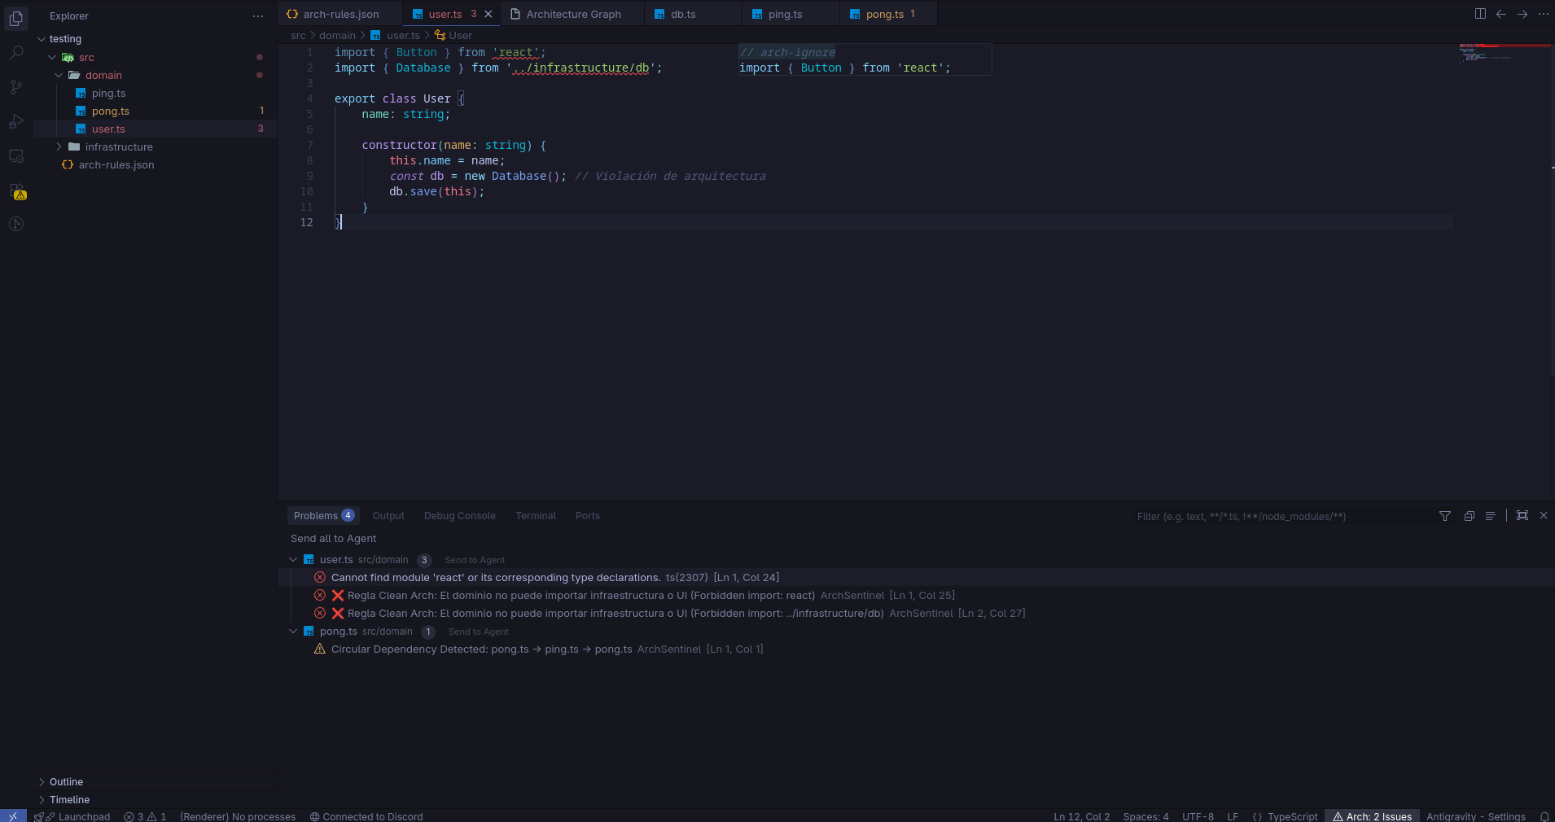Navigate back with the left arrow

1501,14
